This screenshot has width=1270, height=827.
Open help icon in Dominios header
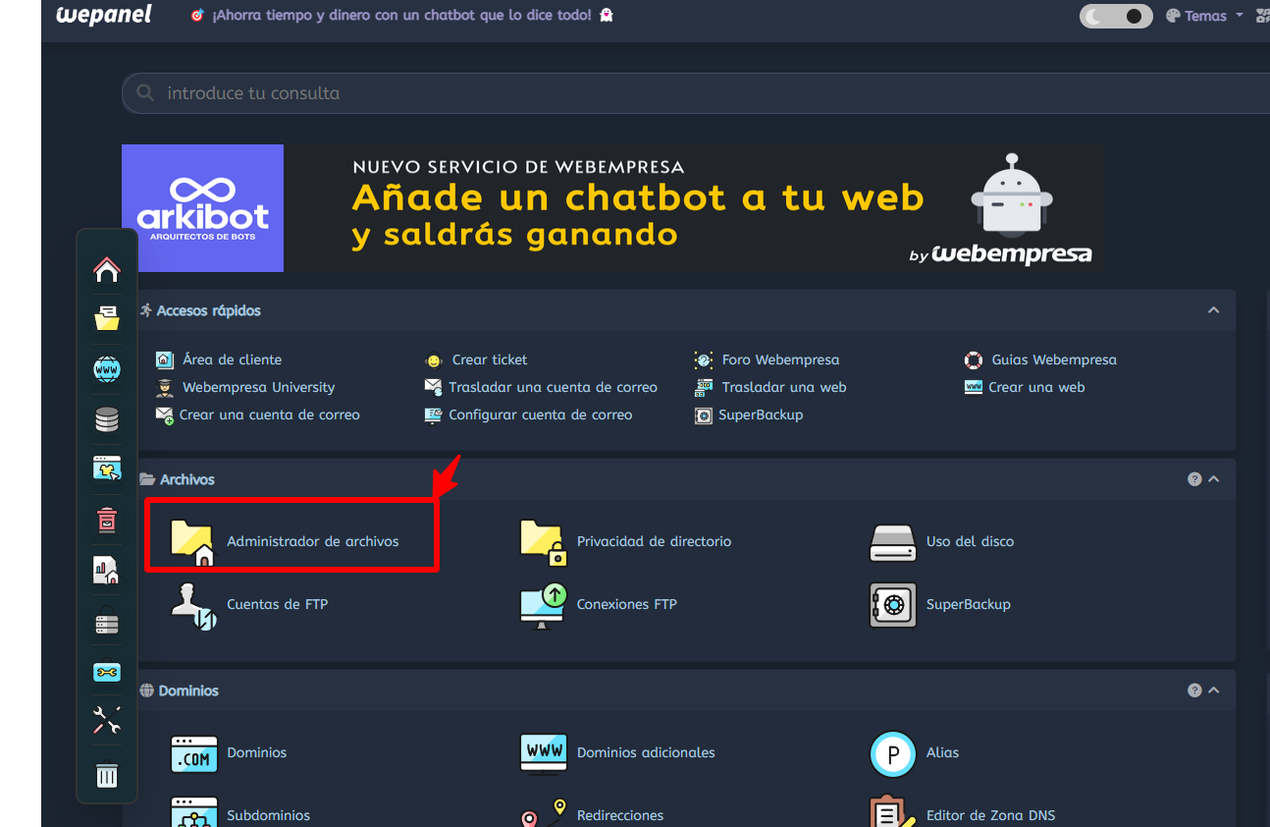point(1194,690)
